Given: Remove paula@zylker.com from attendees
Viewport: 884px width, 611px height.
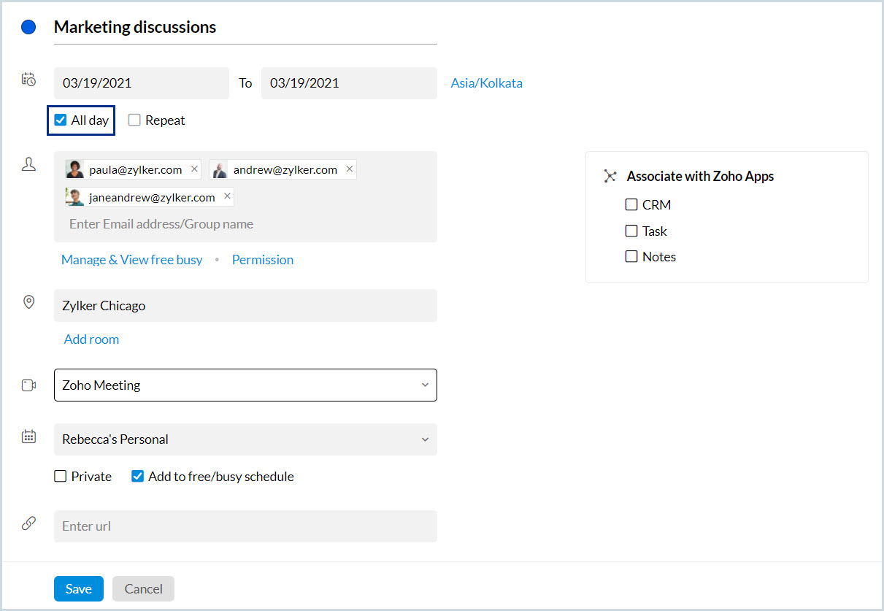Looking at the screenshot, I should (x=194, y=169).
